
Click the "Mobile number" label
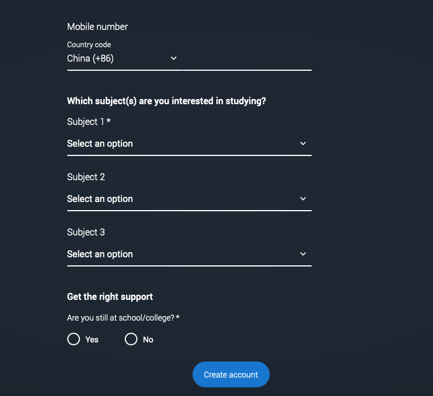pyautogui.click(x=98, y=26)
